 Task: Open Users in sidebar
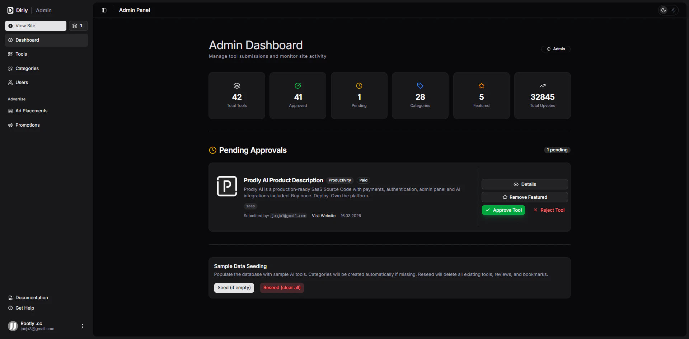[x=46, y=83]
